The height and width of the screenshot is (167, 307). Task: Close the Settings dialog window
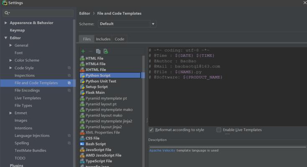pos(304,3)
